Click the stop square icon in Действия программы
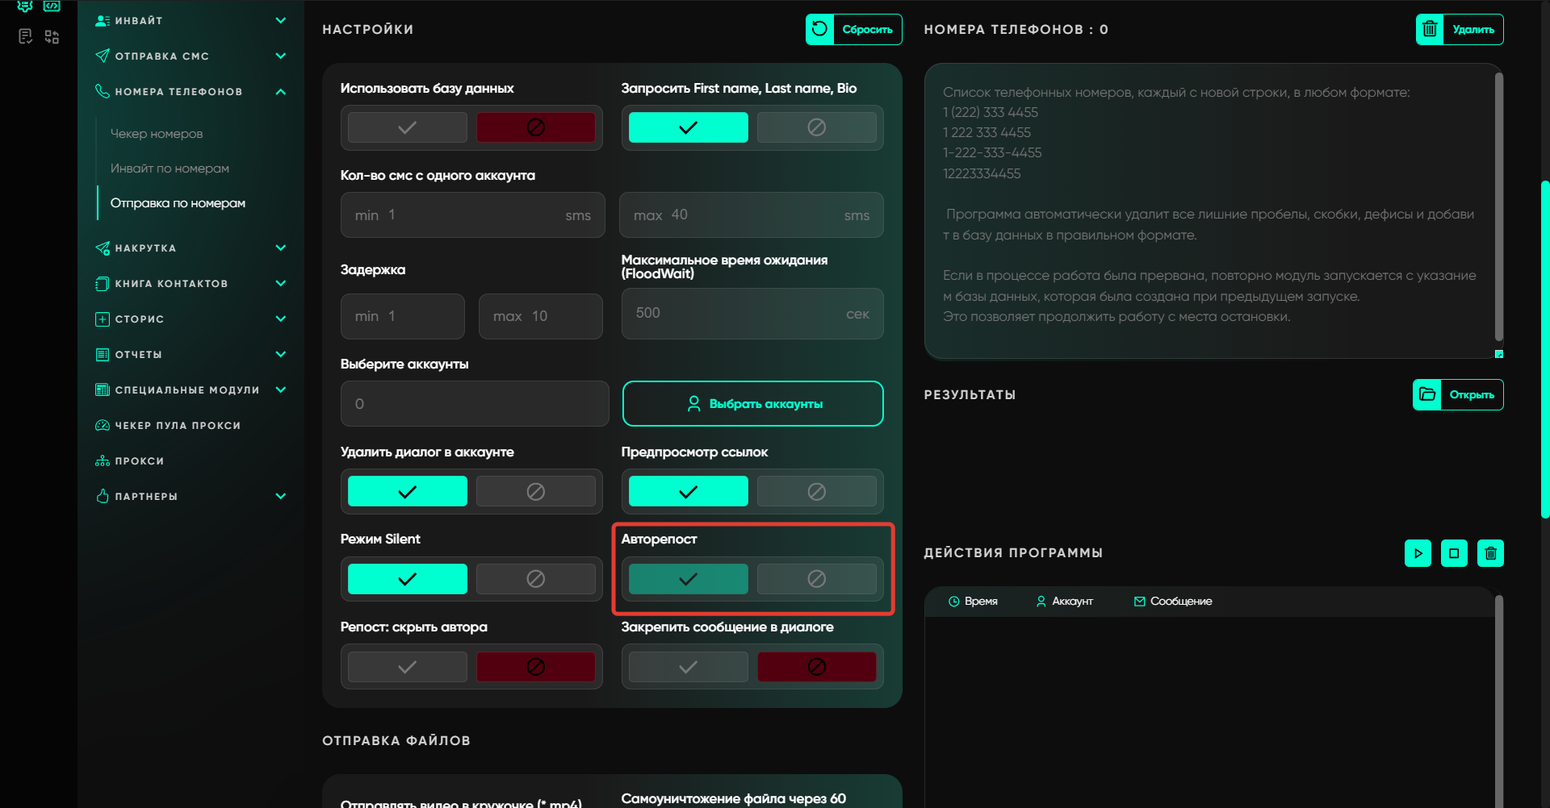The image size is (1550, 808). click(1454, 553)
